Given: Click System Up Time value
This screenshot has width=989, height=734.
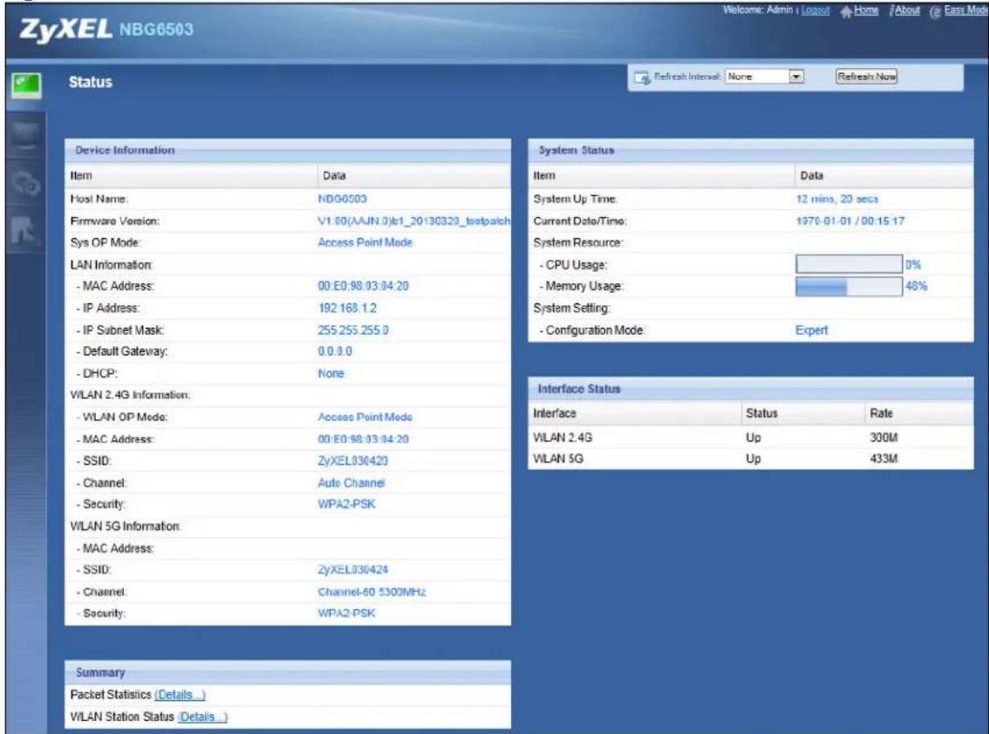Looking at the screenshot, I should [x=837, y=199].
